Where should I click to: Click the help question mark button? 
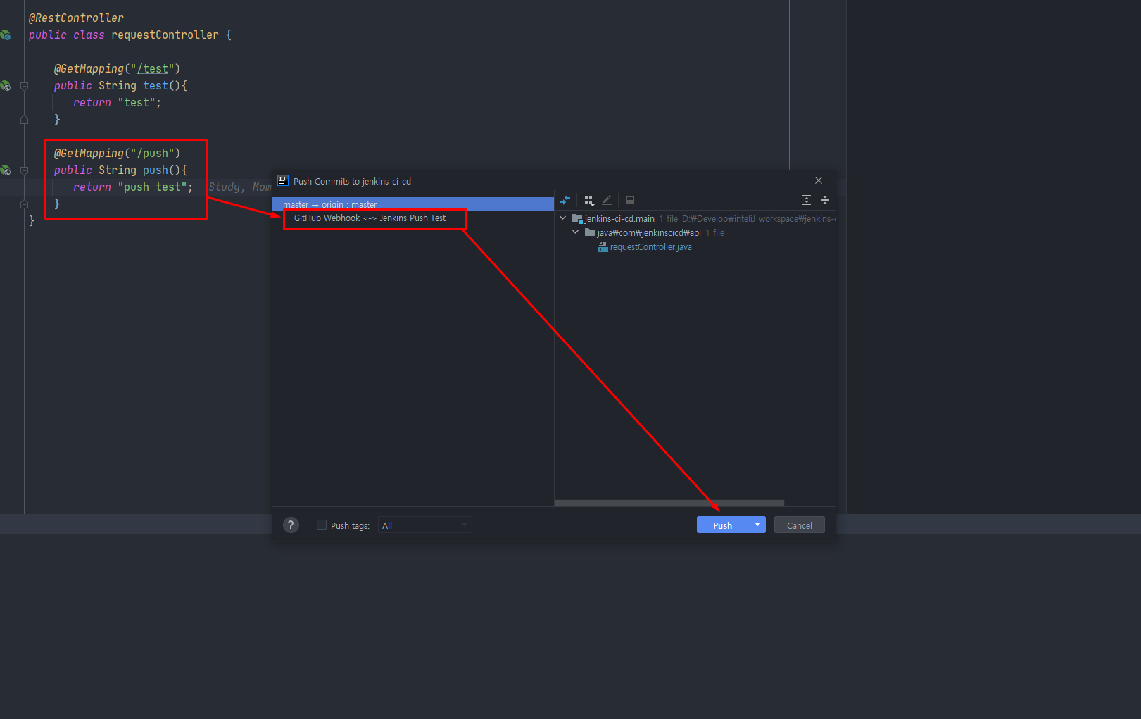(291, 525)
